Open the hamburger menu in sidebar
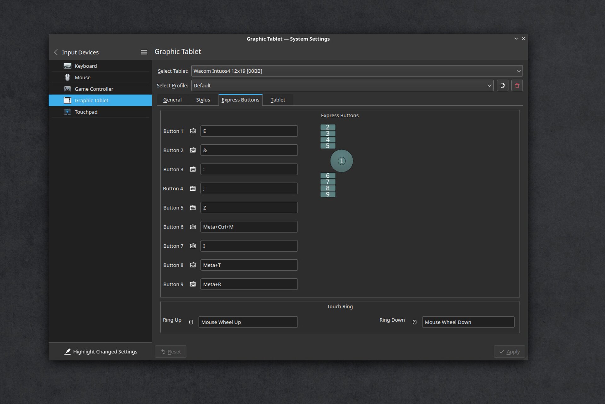 (144, 52)
